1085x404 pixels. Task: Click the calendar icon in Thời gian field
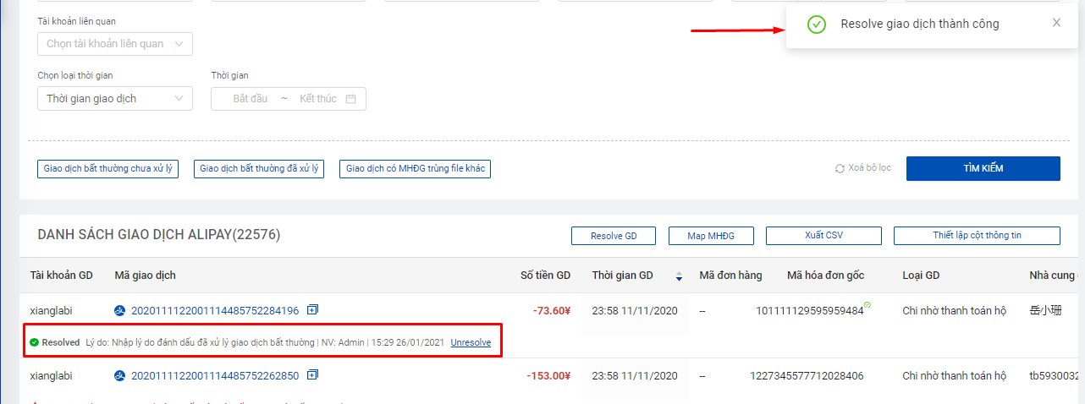tap(350, 99)
